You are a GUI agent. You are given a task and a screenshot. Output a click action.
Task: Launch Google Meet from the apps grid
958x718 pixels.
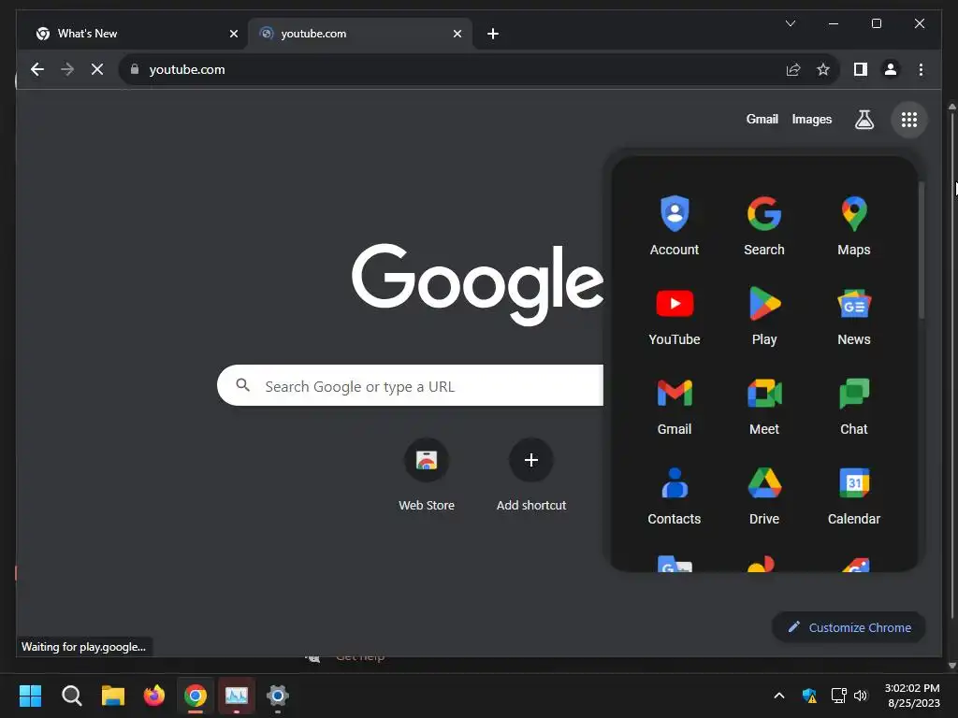pos(763,405)
